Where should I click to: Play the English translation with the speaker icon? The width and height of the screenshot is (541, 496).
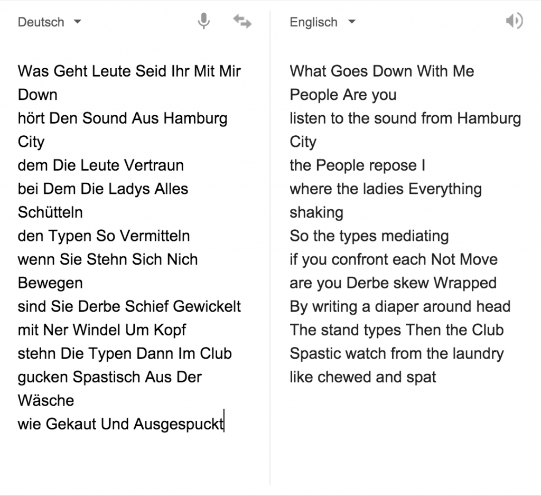pos(514,21)
